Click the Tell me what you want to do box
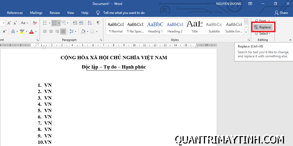293x146 pixels. click(124, 13)
